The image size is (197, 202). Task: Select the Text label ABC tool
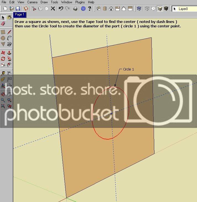click(x=9, y=79)
